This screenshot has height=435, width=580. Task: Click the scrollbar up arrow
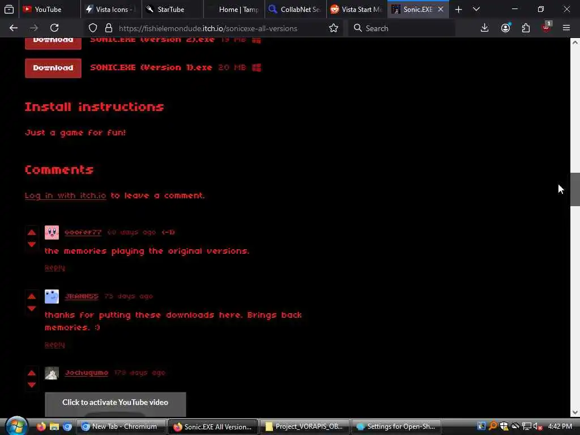point(575,42)
